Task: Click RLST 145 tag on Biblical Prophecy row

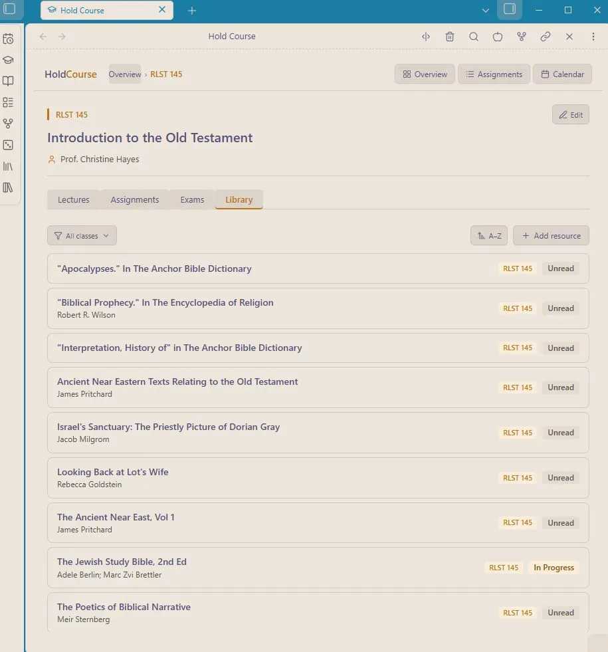Action: click(x=518, y=308)
